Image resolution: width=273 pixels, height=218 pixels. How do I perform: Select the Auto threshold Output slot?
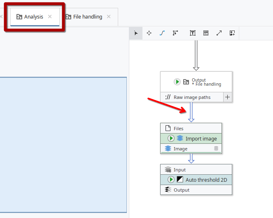[x=196, y=190]
